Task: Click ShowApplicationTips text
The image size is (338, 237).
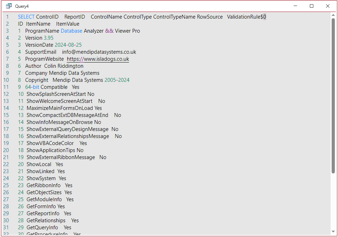Action: [x=51, y=150]
